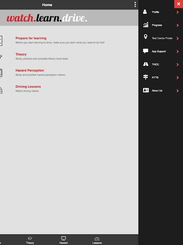Click the Test Centre Finder pin icon

145,37
